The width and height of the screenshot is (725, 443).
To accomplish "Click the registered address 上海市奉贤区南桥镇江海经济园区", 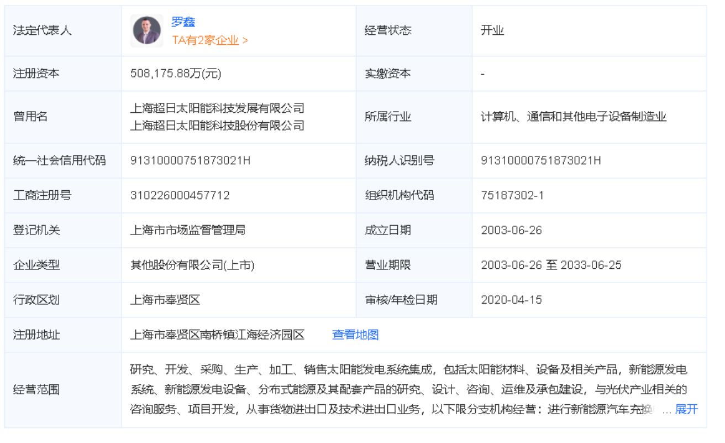I will (x=217, y=335).
